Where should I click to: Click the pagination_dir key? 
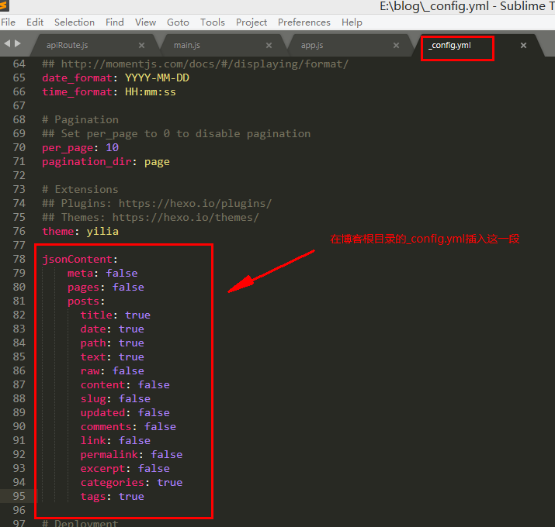(x=86, y=162)
